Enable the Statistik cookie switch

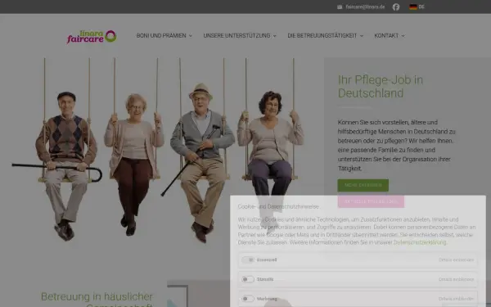pos(248,279)
